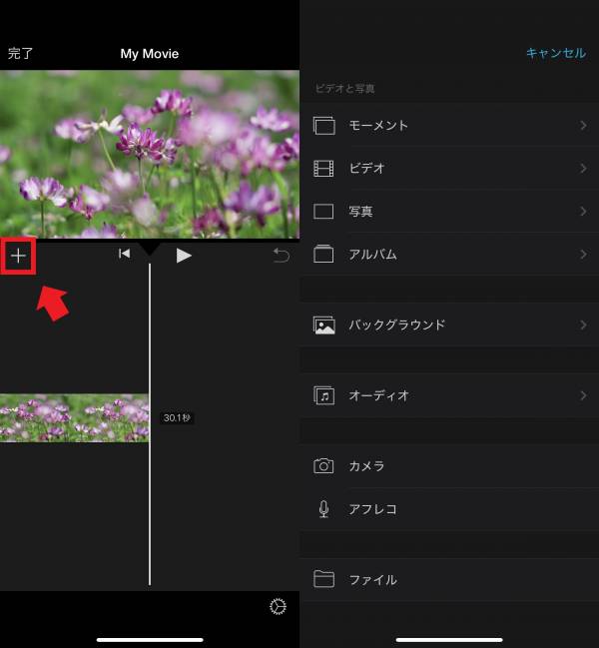Viewport: 599px width, 648px height.
Task: Expand モーメント row chevron
Action: [x=582, y=126]
